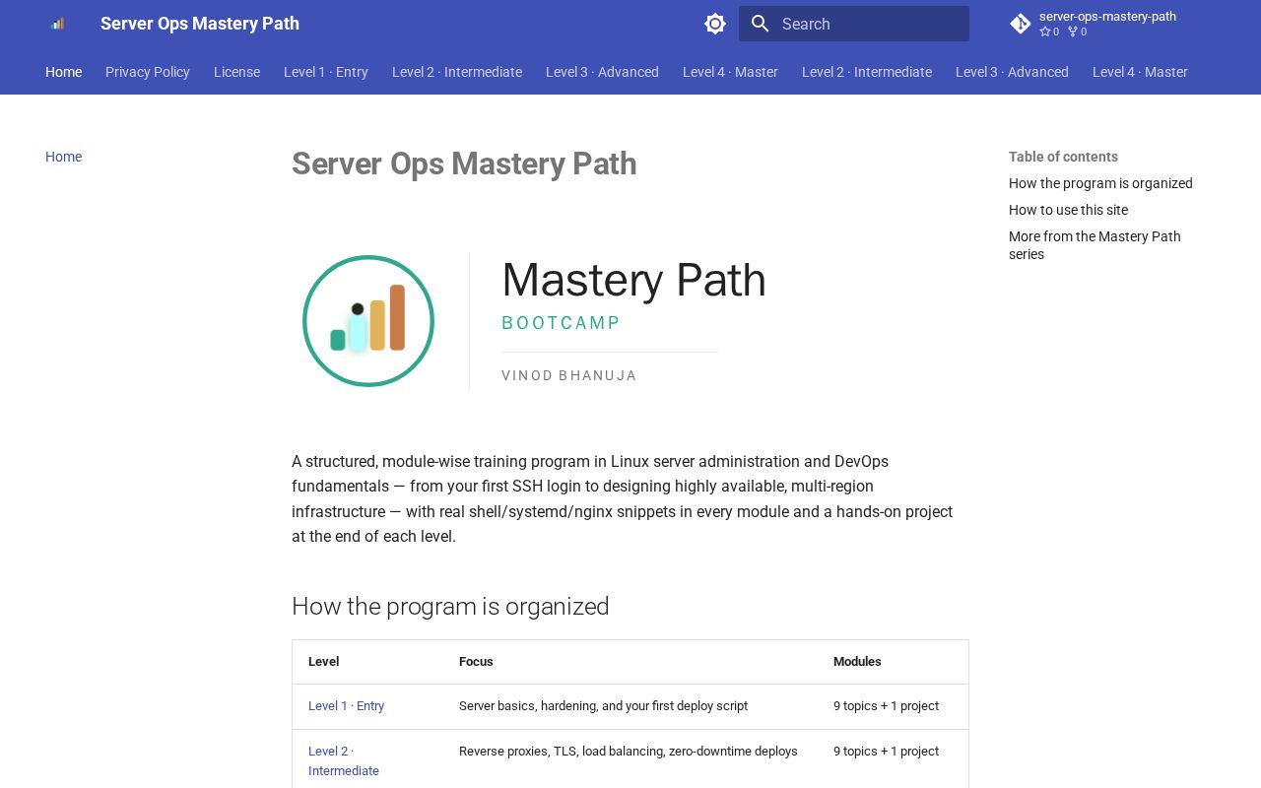Jump to 'More from the Mastery Path series'
1261x788 pixels.
coord(1095,245)
